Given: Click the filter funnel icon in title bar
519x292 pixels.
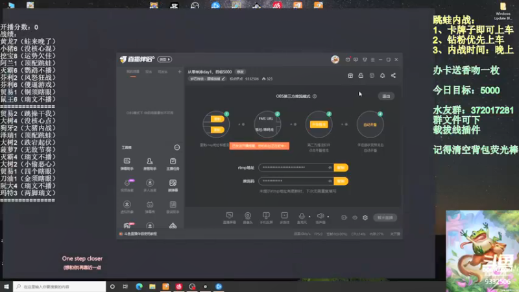Looking at the screenshot, I should point(365,60).
